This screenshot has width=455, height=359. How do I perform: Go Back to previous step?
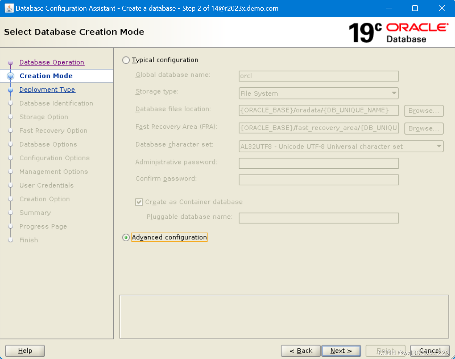pos(301,351)
